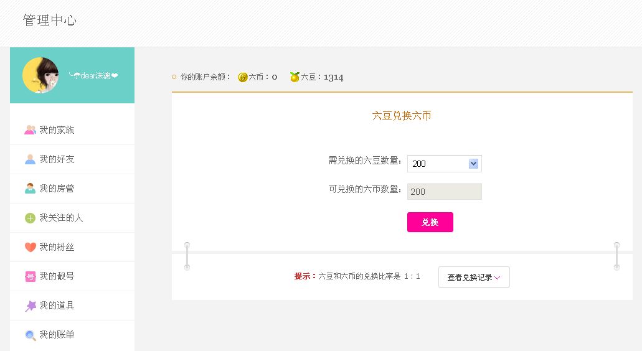Viewport: 642px width, 351px height.
Task: Select 我的账单 menu item
Action: (x=57, y=335)
